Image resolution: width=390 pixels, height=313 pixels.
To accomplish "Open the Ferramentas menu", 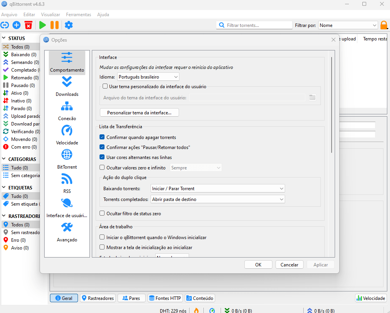I will tap(79, 15).
